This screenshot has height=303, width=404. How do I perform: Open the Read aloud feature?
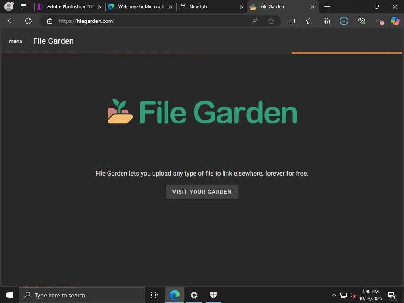click(255, 21)
